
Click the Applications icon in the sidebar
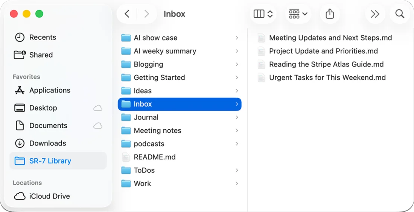click(x=20, y=90)
